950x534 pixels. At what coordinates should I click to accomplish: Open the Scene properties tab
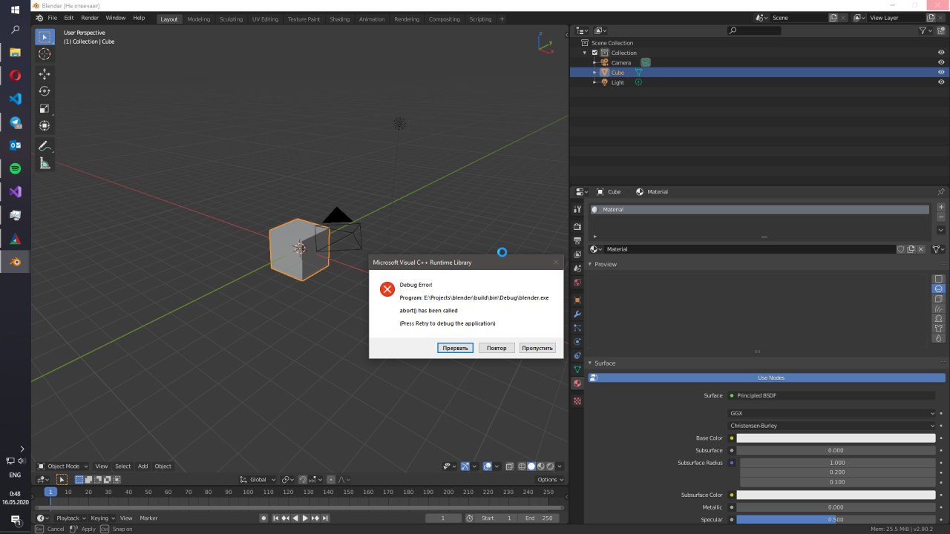577,268
